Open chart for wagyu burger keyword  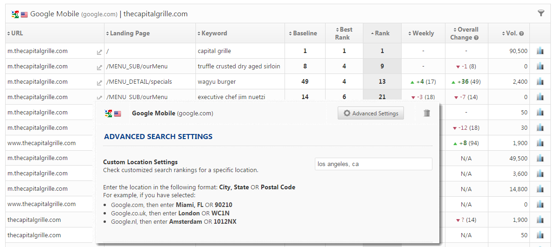(540, 81)
